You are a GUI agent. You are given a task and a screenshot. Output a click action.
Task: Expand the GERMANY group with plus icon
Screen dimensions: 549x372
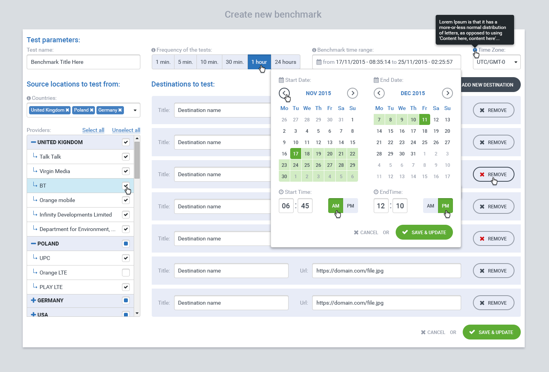[33, 300]
